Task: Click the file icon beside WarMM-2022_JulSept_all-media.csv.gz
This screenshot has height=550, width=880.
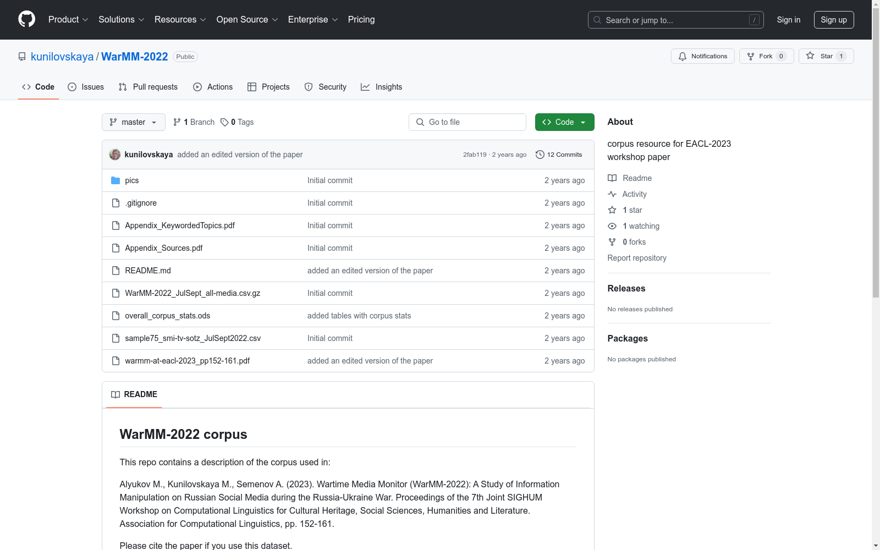Action: pos(116,293)
